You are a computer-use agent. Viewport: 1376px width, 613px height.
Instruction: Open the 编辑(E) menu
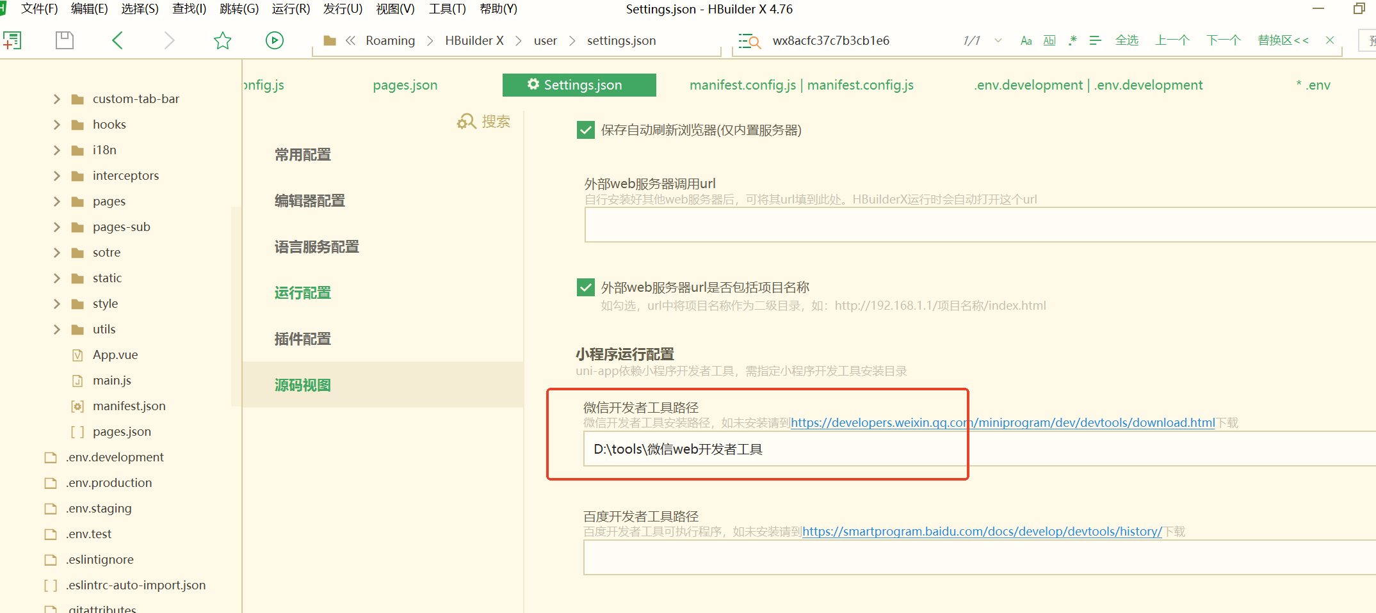click(90, 9)
